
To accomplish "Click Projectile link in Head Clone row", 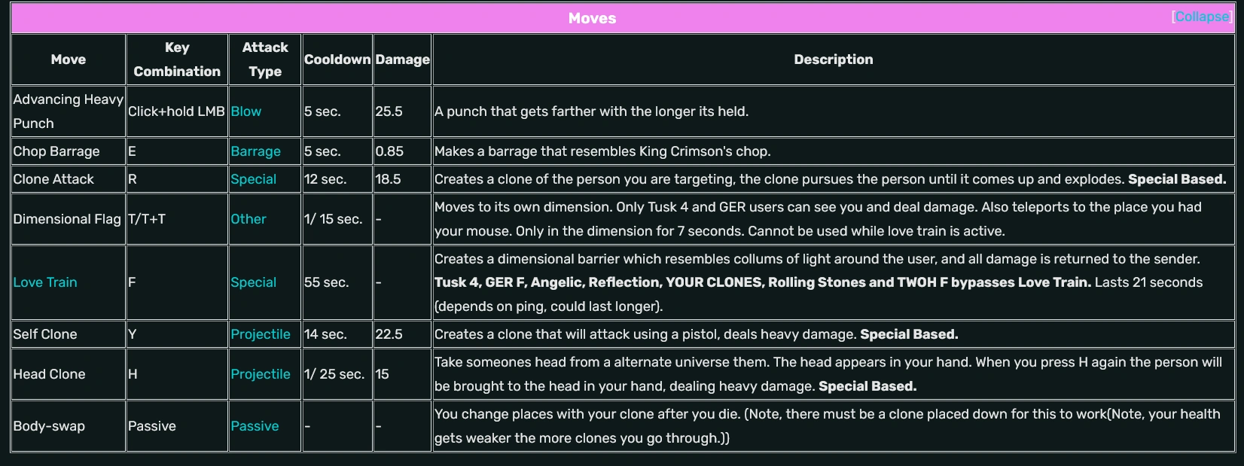I will click(x=260, y=374).
